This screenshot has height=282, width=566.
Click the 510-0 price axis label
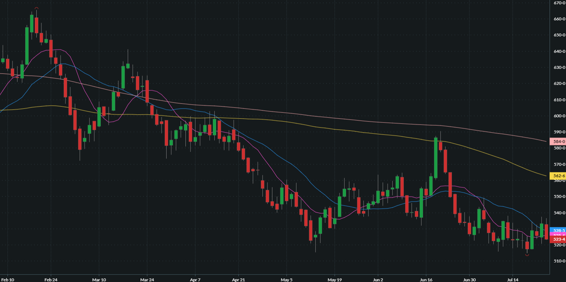[x=559, y=261]
